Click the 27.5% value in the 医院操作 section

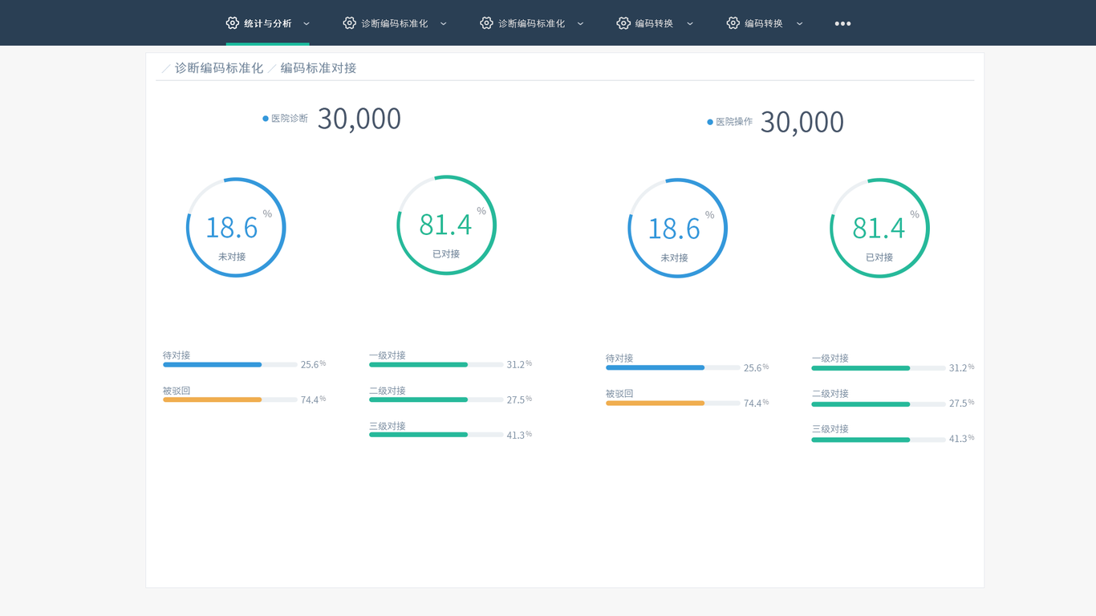[961, 403]
